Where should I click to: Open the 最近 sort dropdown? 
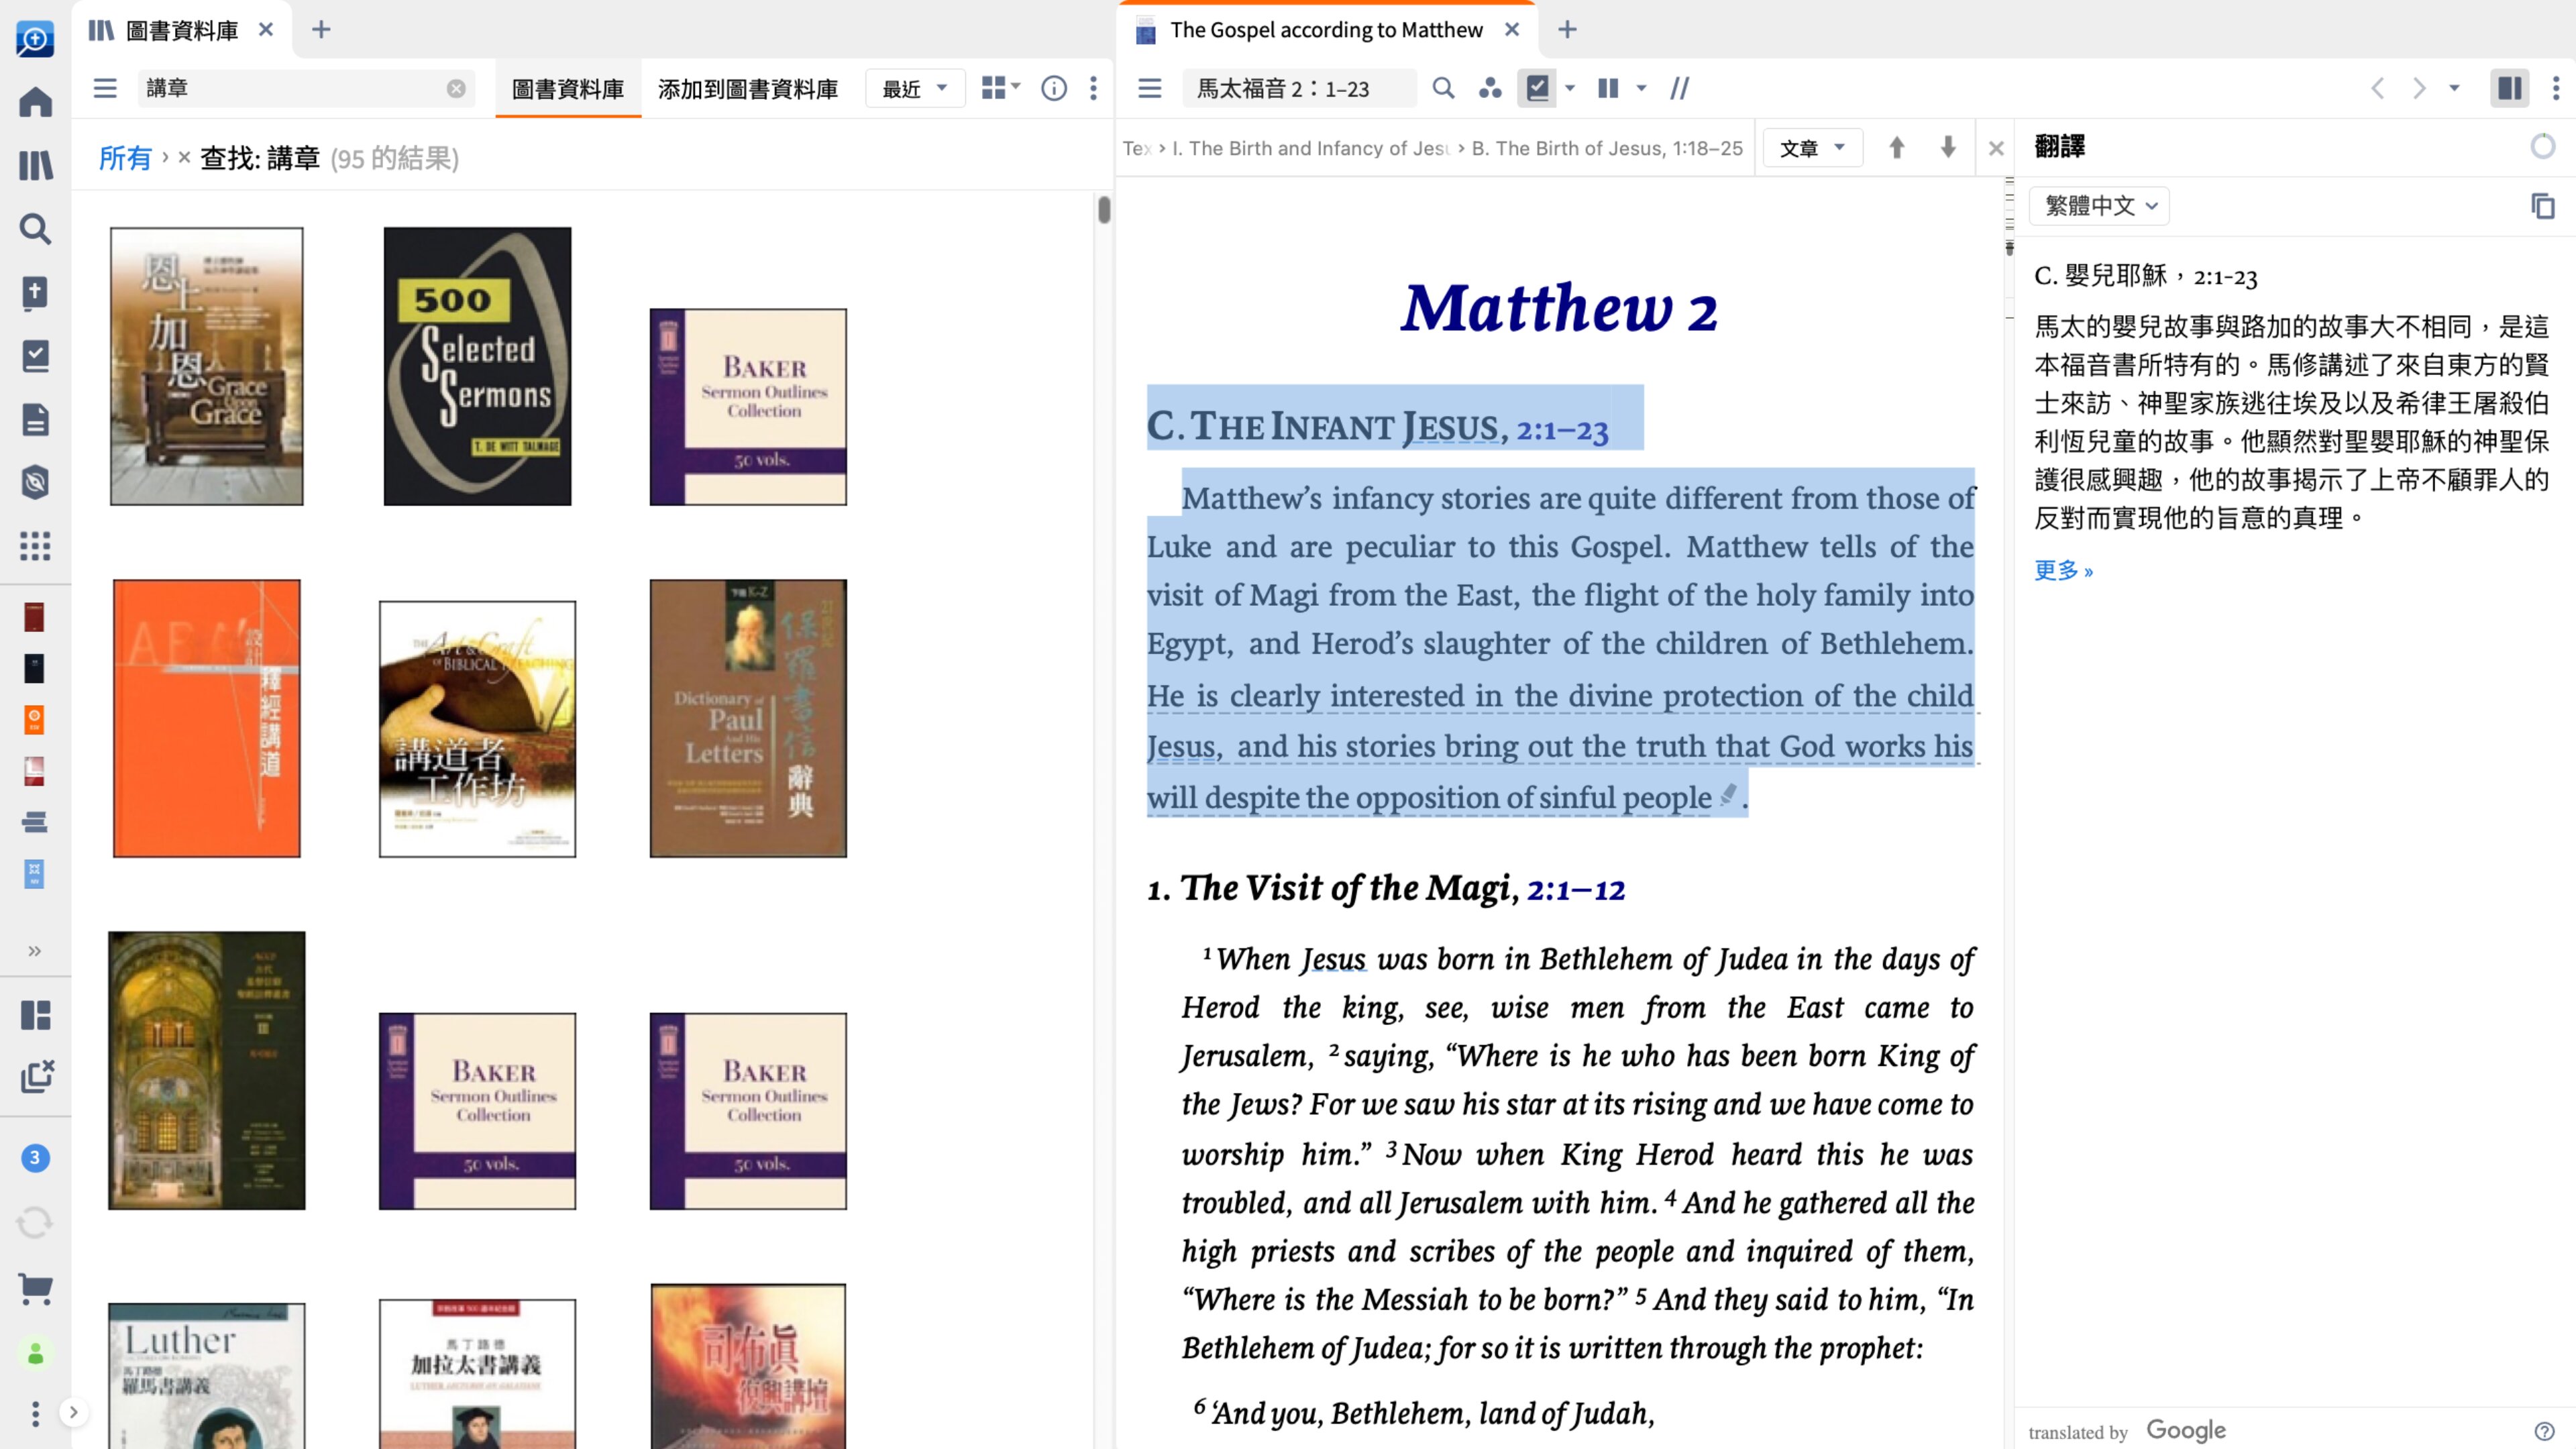914,88
